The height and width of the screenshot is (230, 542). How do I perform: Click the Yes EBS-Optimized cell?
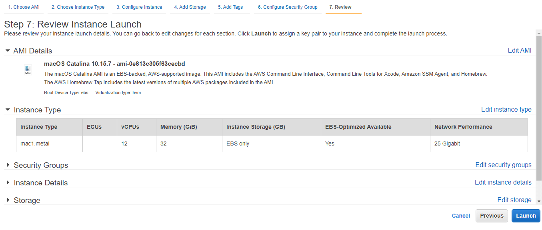[x=376, y=144]
